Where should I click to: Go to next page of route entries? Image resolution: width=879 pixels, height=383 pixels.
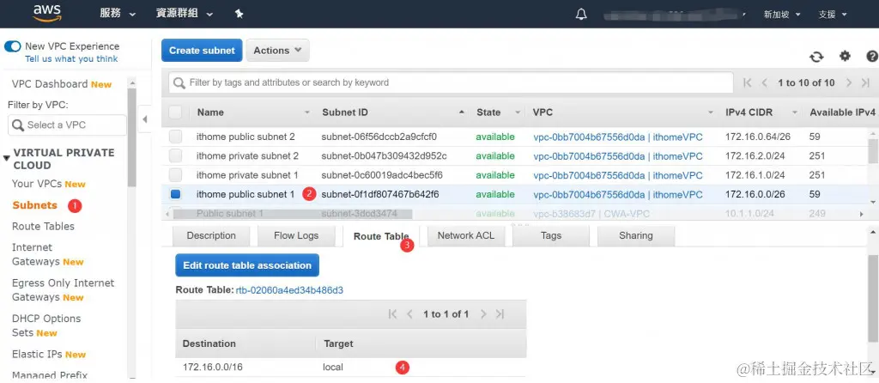click(483, 314)
